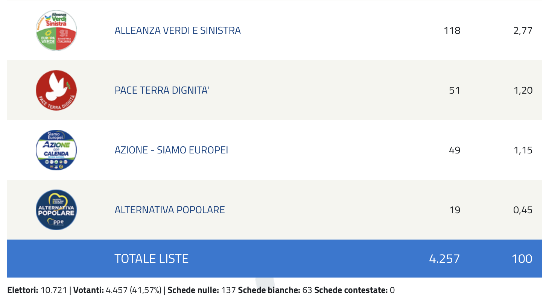Click the Alternativa Popolare heart logo
The width and height of the screenshot is (549, 305).
click(x=56, y=210)
